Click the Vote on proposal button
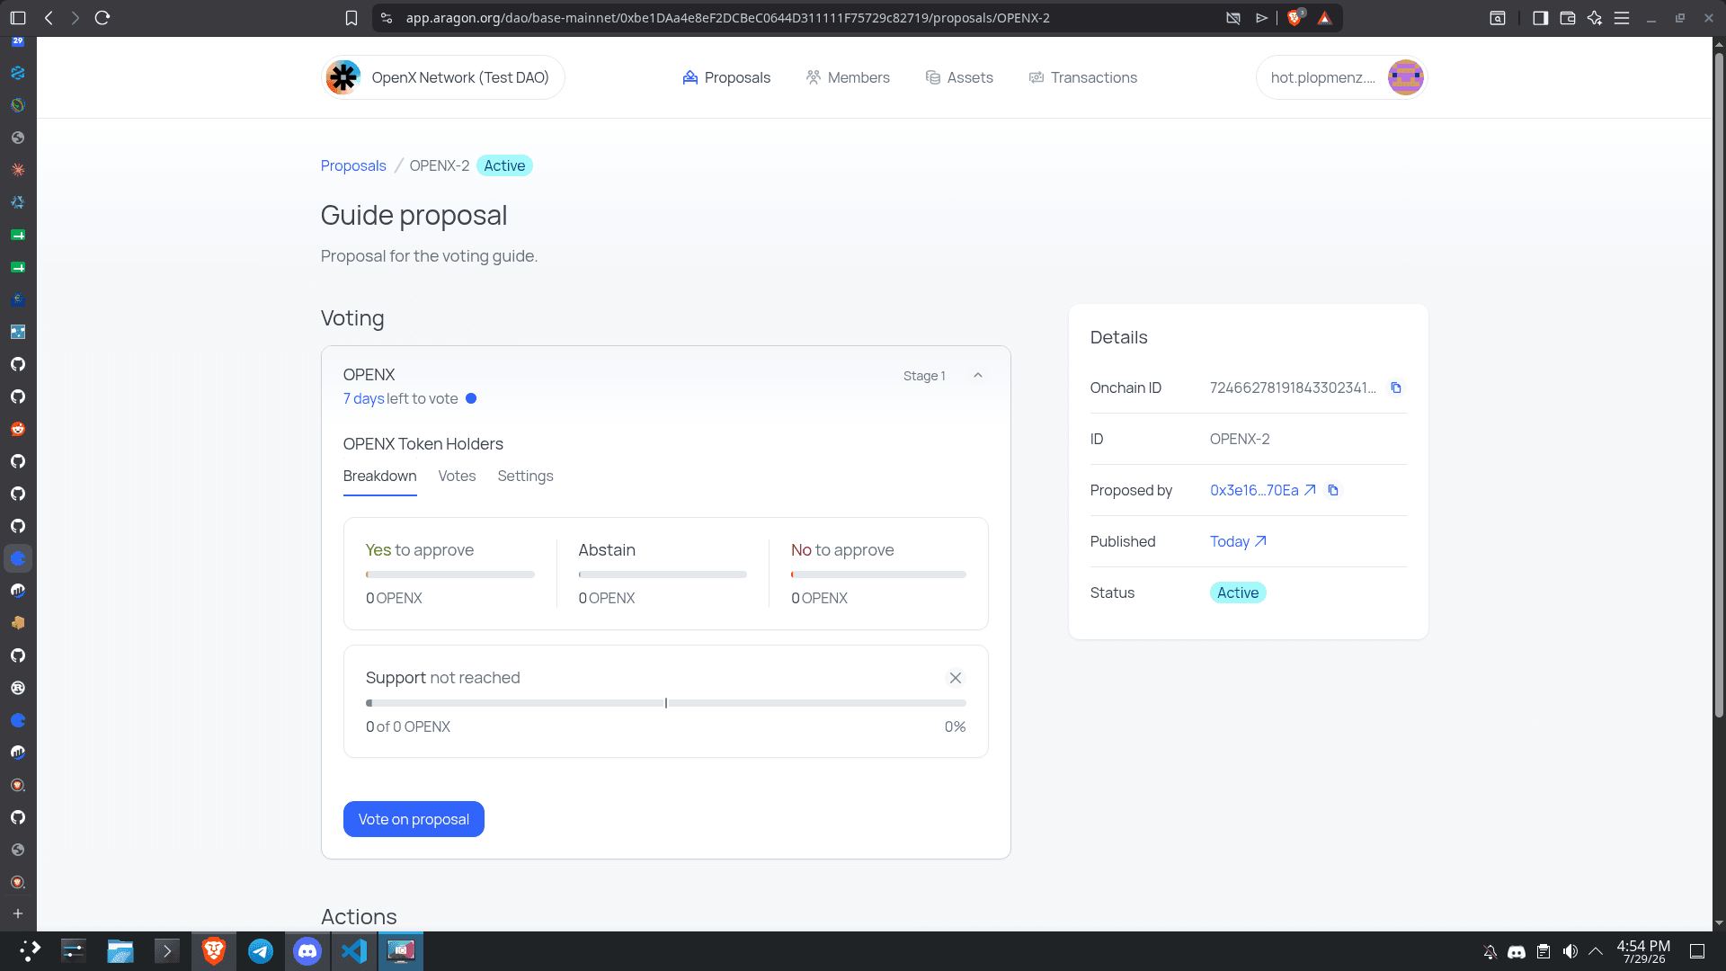This screenshot has height=971, width=1726. pos(414,819)
